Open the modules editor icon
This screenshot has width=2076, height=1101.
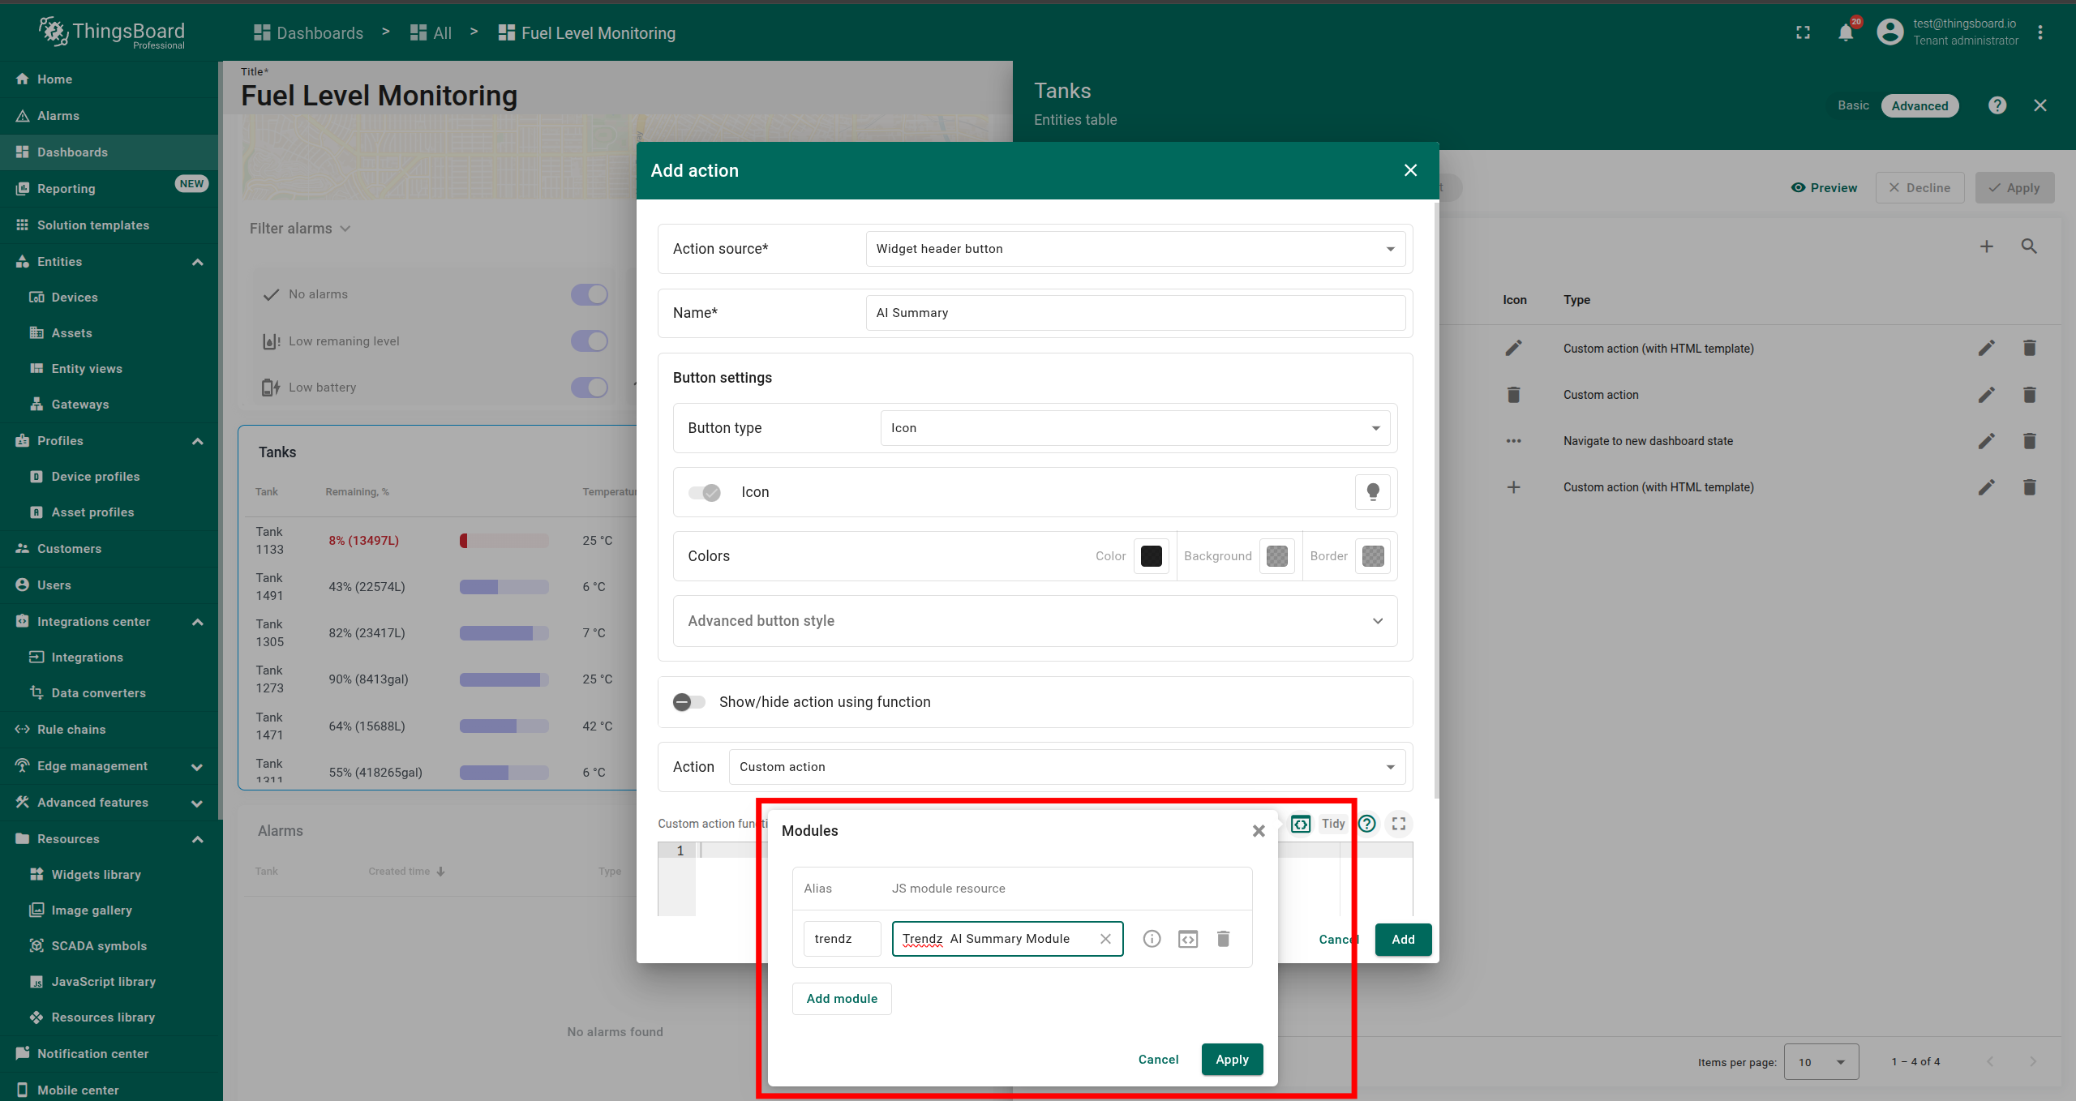[x=1301, y=824]
